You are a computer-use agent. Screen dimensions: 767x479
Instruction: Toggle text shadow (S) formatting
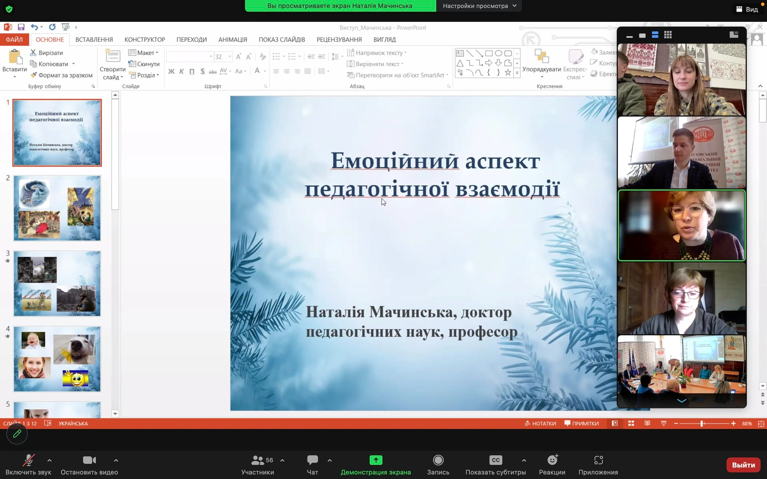(x=202, y=71)
